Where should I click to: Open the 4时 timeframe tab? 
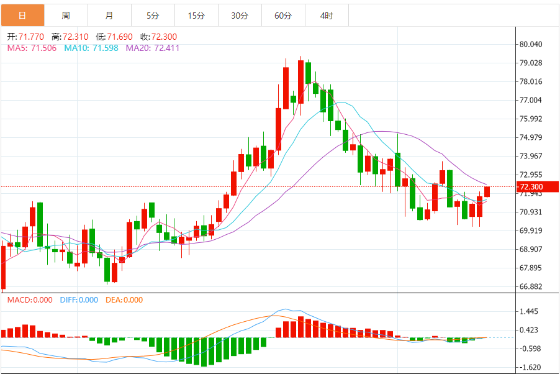coord(327,16)
